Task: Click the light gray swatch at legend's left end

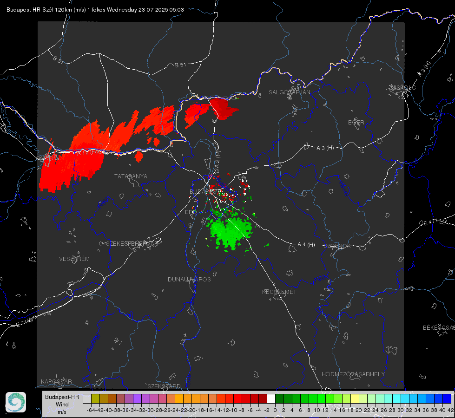Action: pyautogui.click(x=87, y=398)
